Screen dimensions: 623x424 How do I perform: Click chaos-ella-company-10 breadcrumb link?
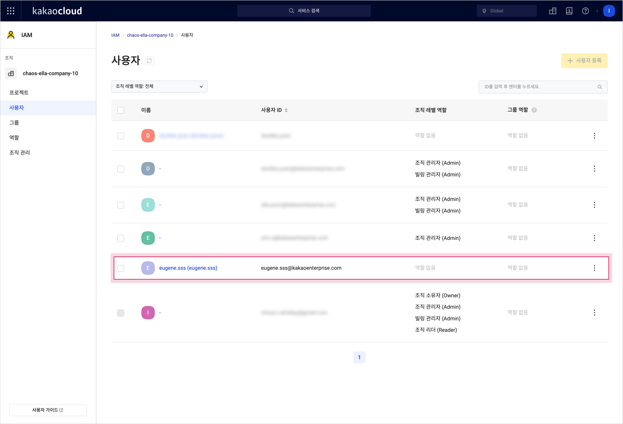(150, 35)
